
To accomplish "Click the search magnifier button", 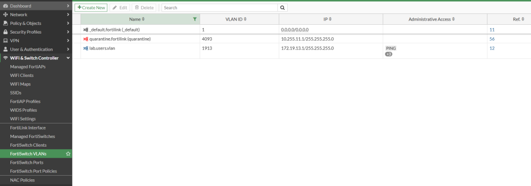I will 283,8.
